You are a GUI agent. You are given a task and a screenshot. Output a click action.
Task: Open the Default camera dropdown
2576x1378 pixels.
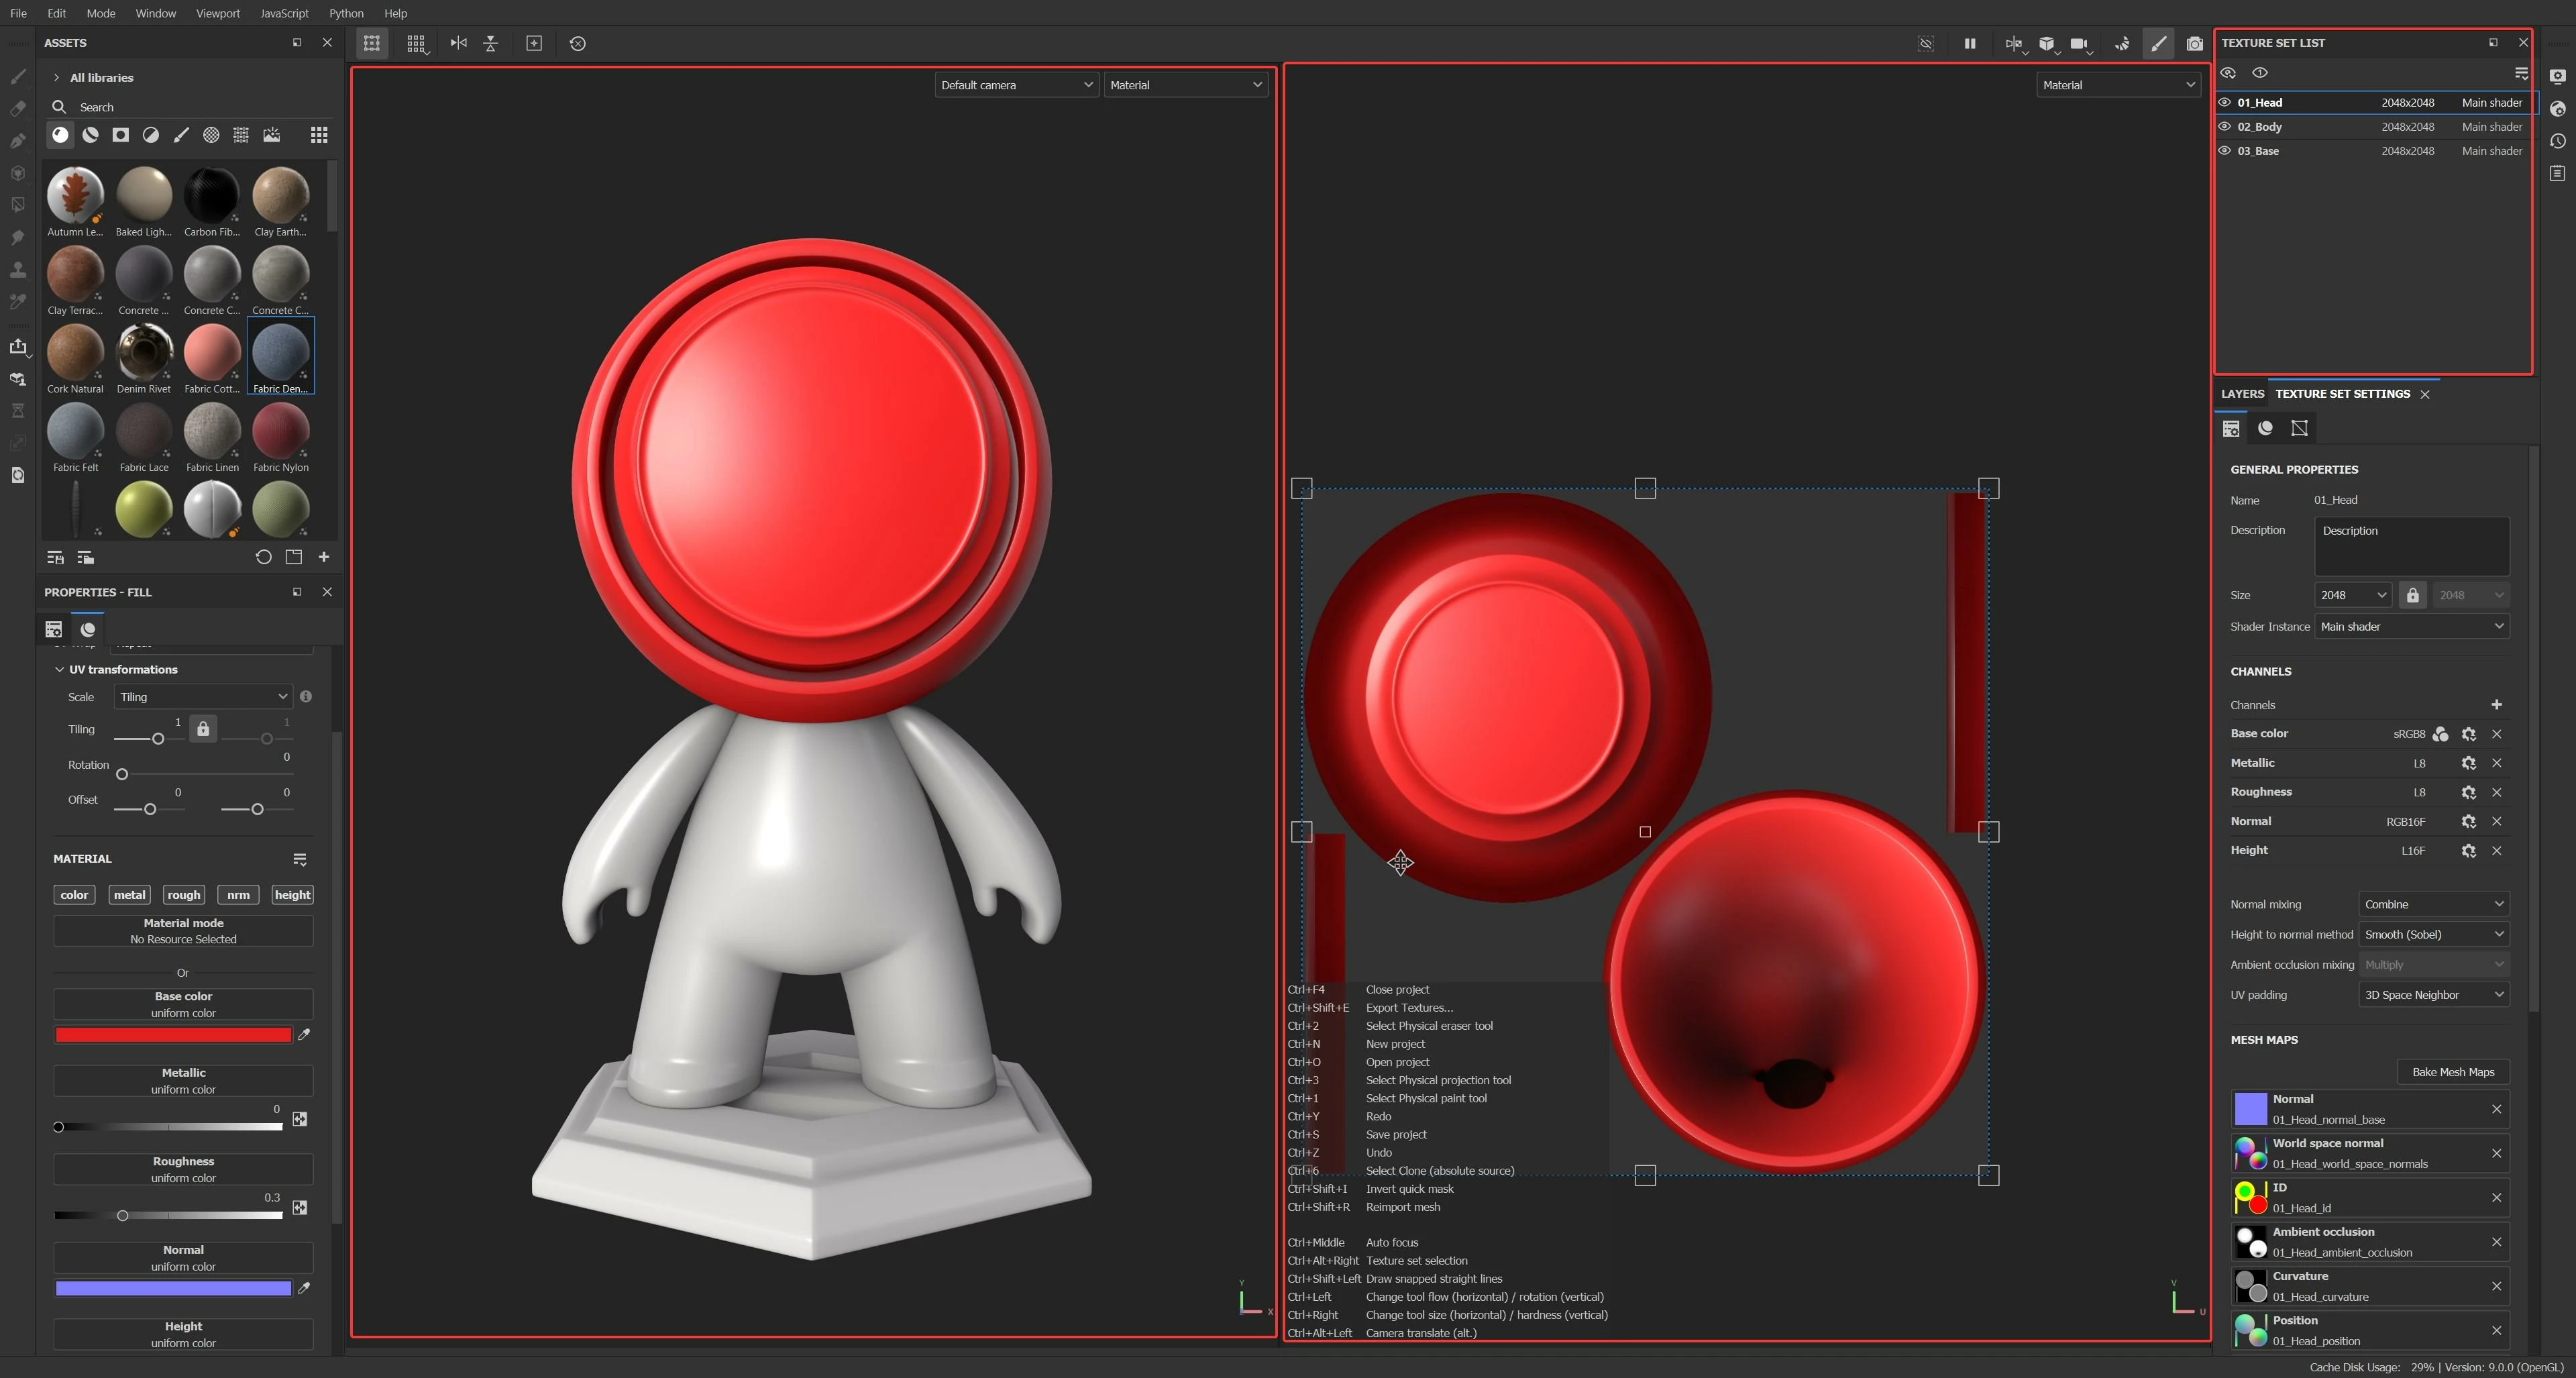point(1016,85)
